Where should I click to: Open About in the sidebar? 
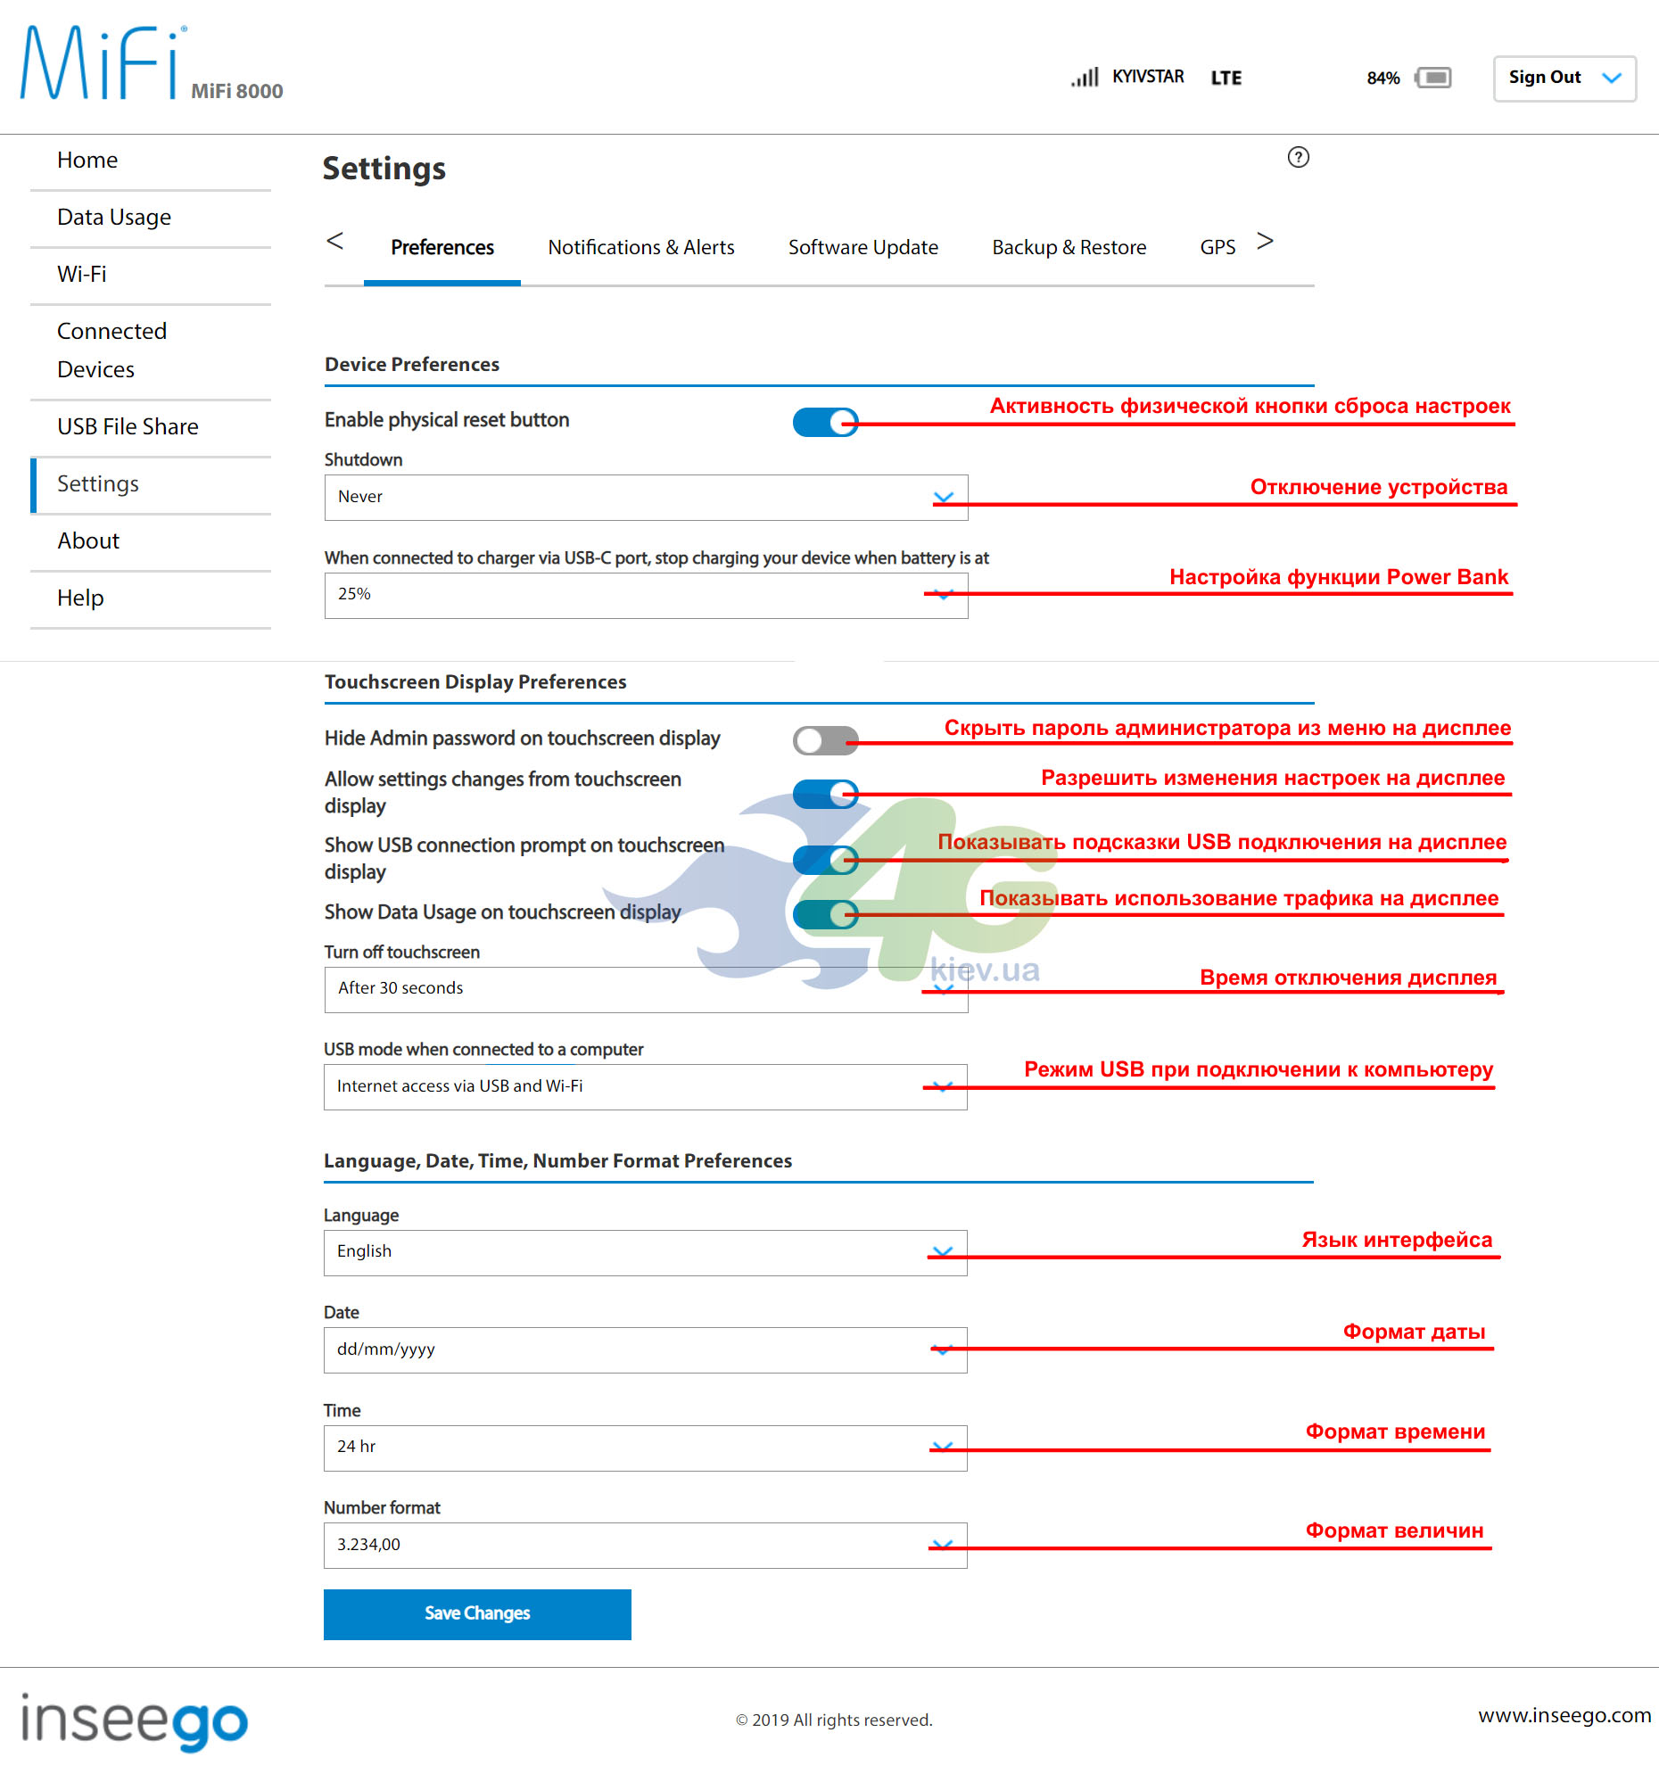151,541
